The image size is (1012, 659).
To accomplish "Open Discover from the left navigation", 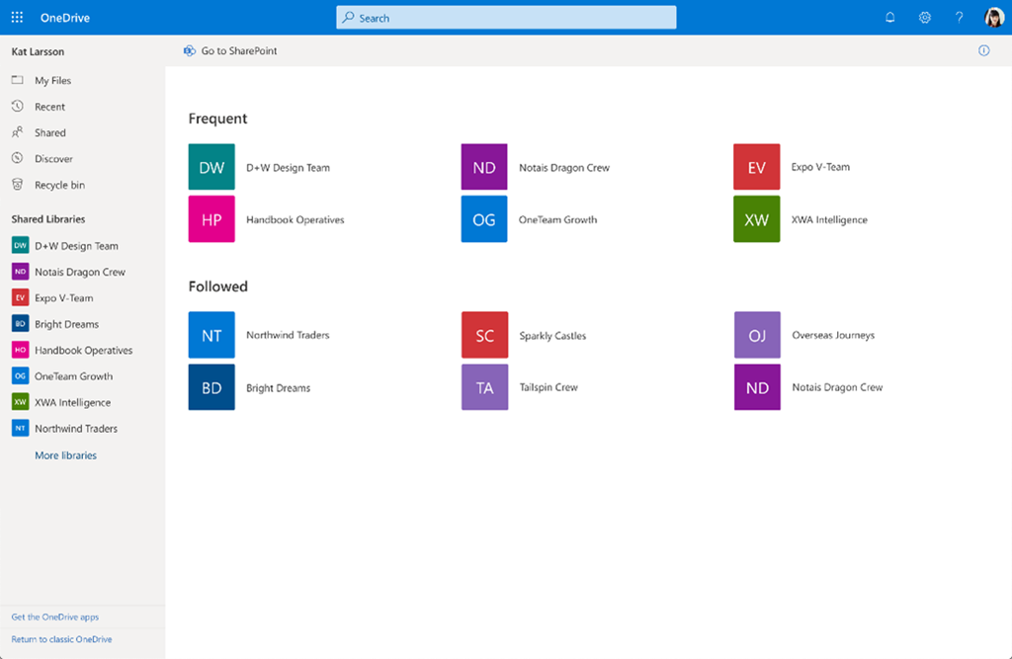I will (53, 158).
